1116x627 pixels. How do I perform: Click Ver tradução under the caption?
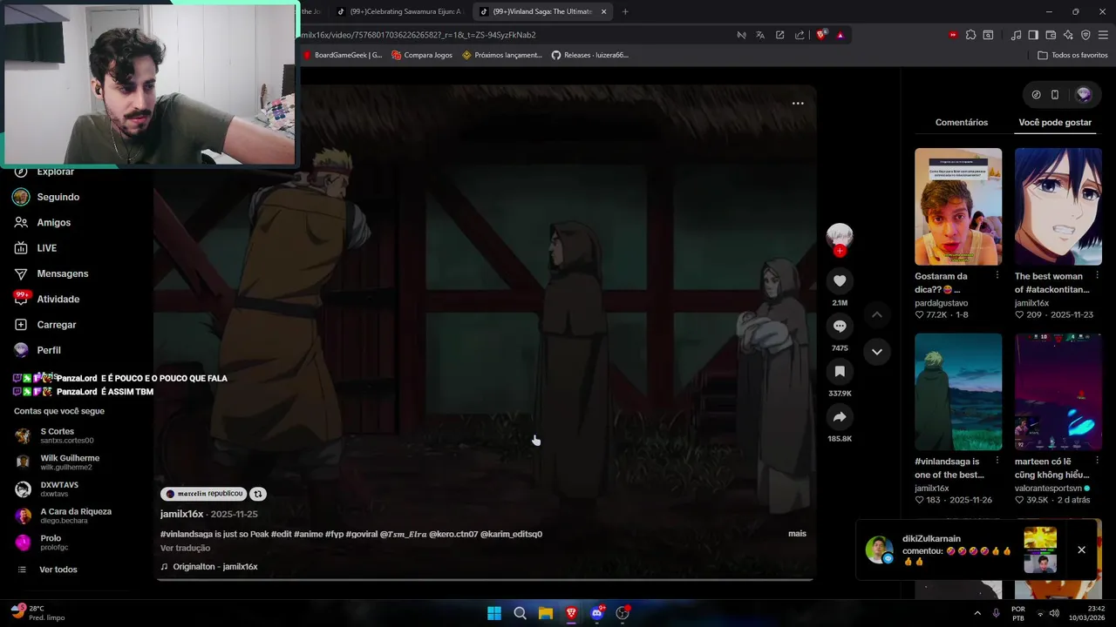tap(185, 548)
